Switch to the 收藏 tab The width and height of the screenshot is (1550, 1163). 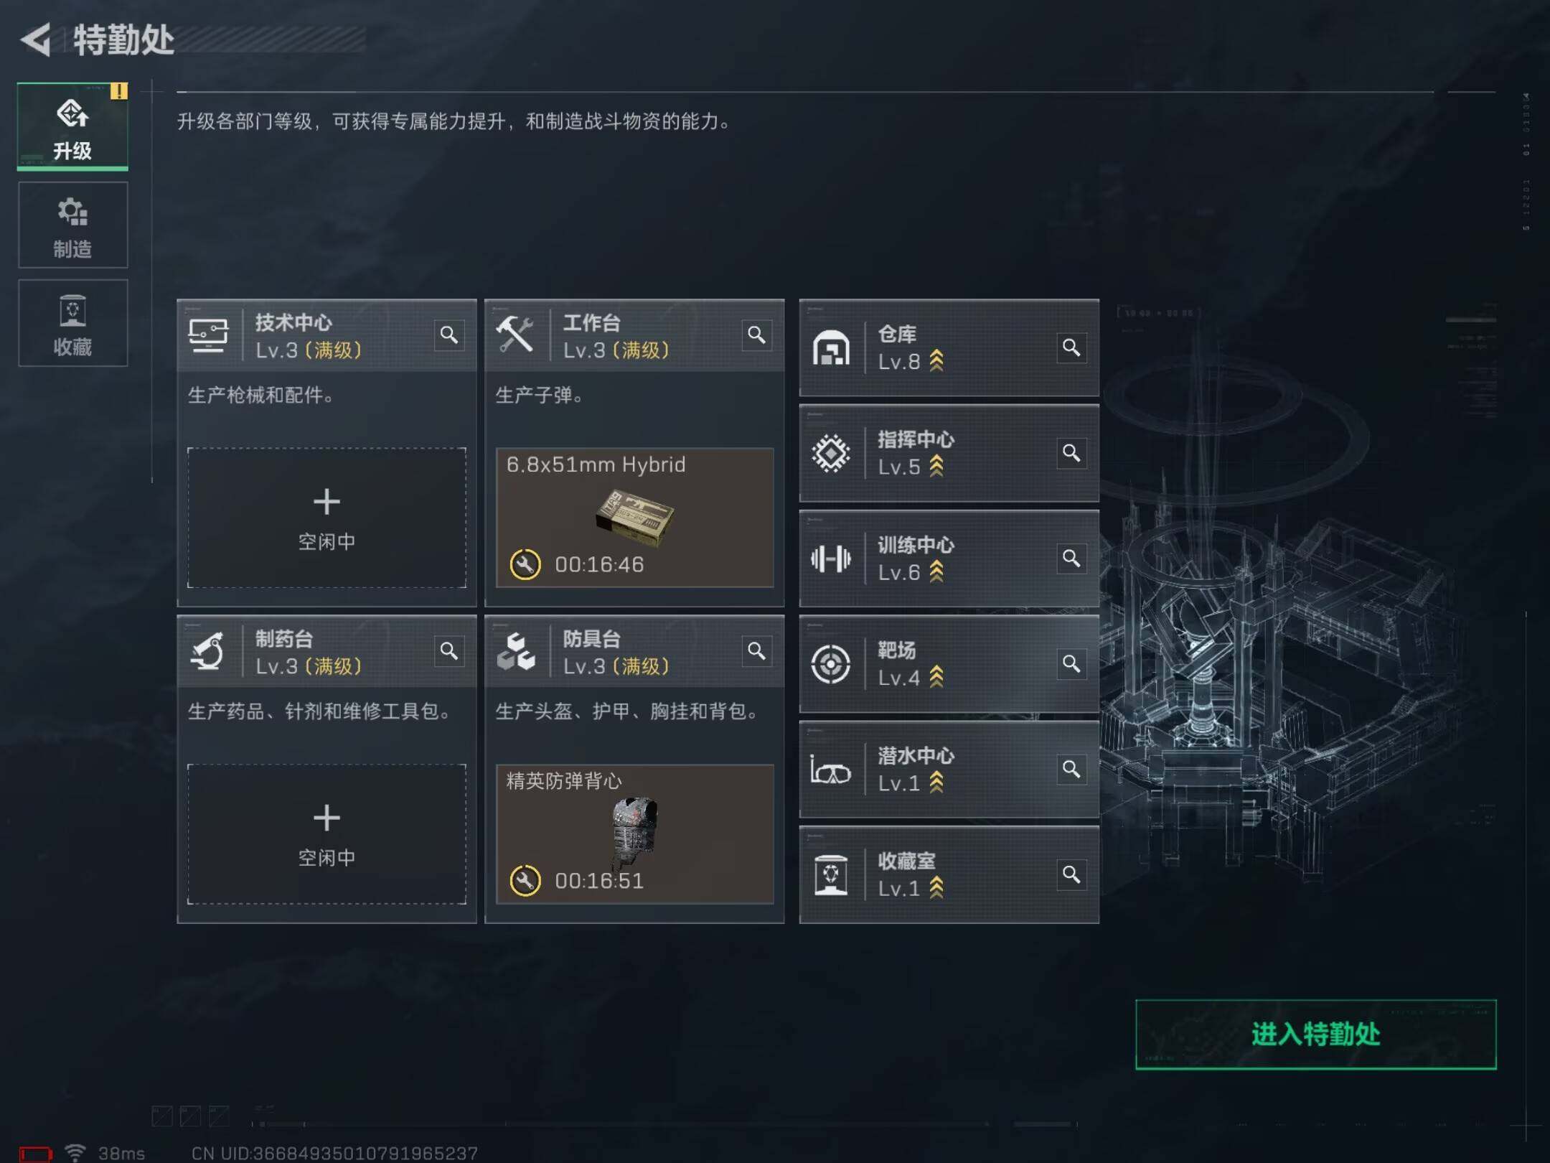point(72,323)
